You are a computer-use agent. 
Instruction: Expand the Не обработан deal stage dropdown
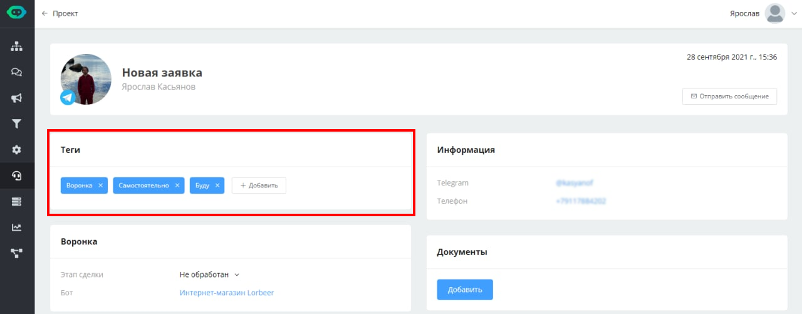click(210, 275)
